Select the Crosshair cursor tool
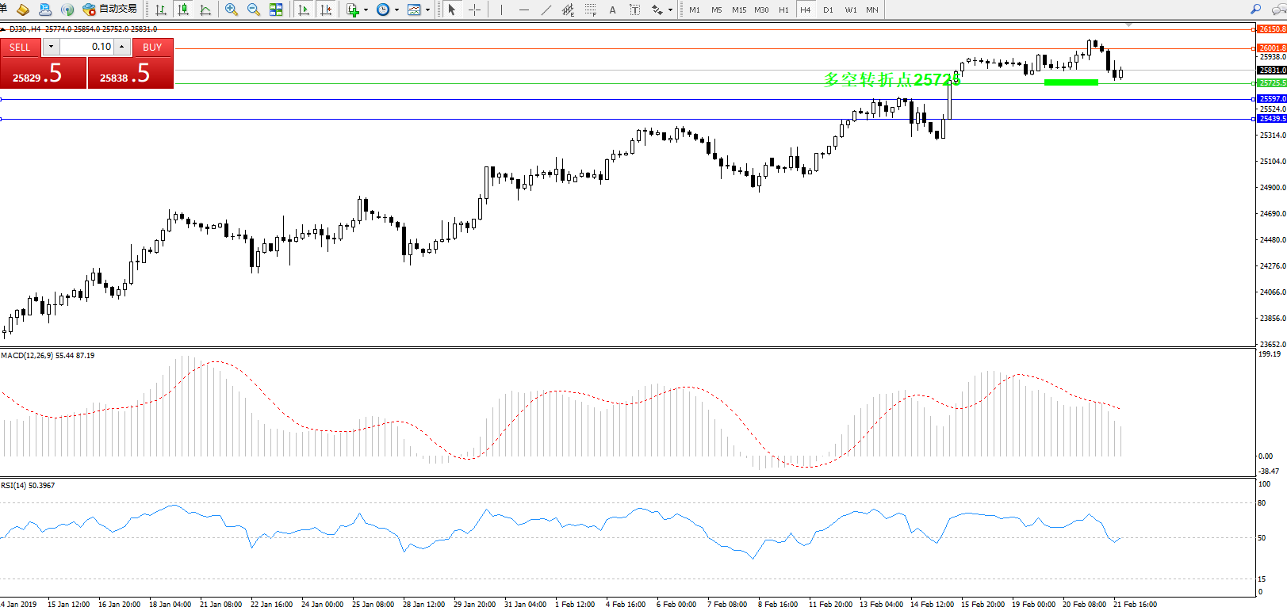This screenshot has height=611, width=1287. pos(474,10)
